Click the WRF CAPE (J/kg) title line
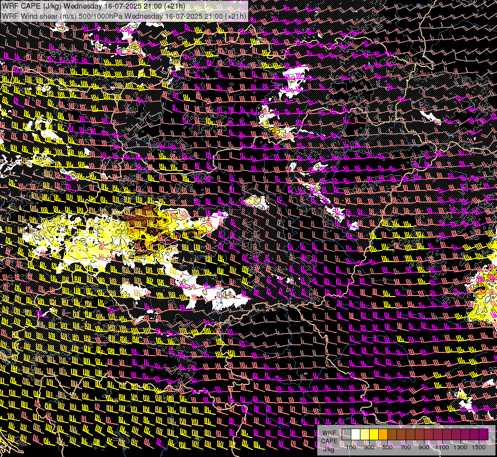 93,6
